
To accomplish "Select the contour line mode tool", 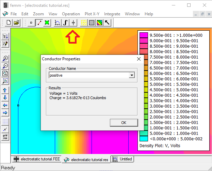I will [x=39, y=22].
